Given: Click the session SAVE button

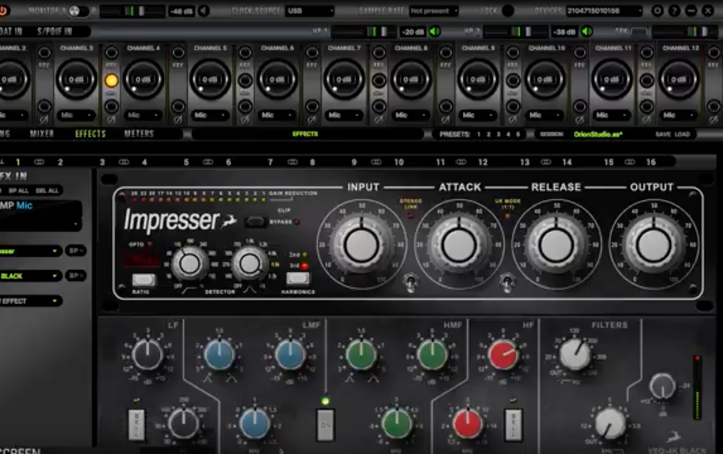Looking at the screenshot, I should click(x=663, y=134).
